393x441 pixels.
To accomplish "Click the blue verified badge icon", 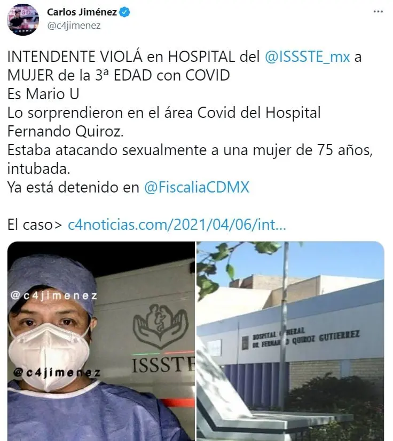I will [124, 12].
